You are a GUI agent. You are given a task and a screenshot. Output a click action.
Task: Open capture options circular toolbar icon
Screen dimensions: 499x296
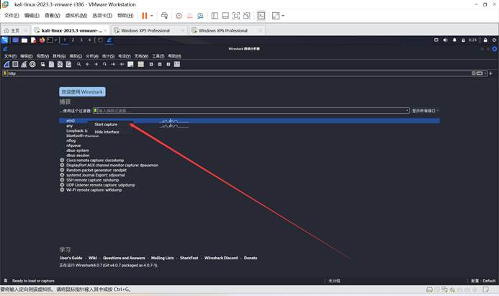32,64
